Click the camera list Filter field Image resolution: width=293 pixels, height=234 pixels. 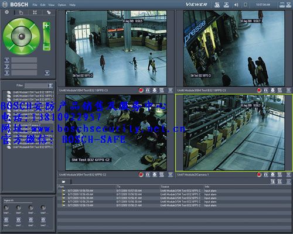tap(36, 85)
